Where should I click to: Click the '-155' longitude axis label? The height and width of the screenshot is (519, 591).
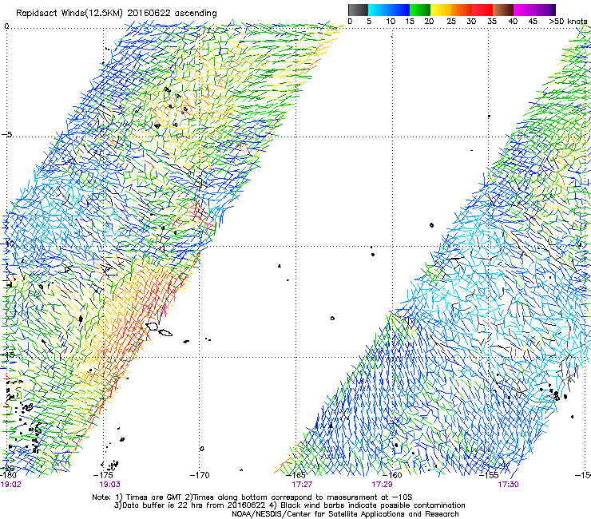(x=489, y=475)
